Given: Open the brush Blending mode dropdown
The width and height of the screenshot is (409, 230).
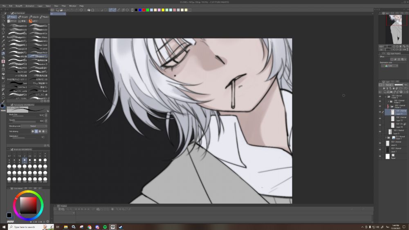Looking at the screenshot, I should click(x=34, y=126).
